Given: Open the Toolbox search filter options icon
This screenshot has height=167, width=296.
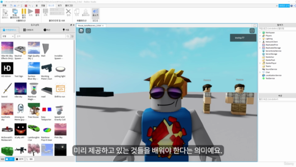Looking at the screenshot, I should (x=73, y=36).
